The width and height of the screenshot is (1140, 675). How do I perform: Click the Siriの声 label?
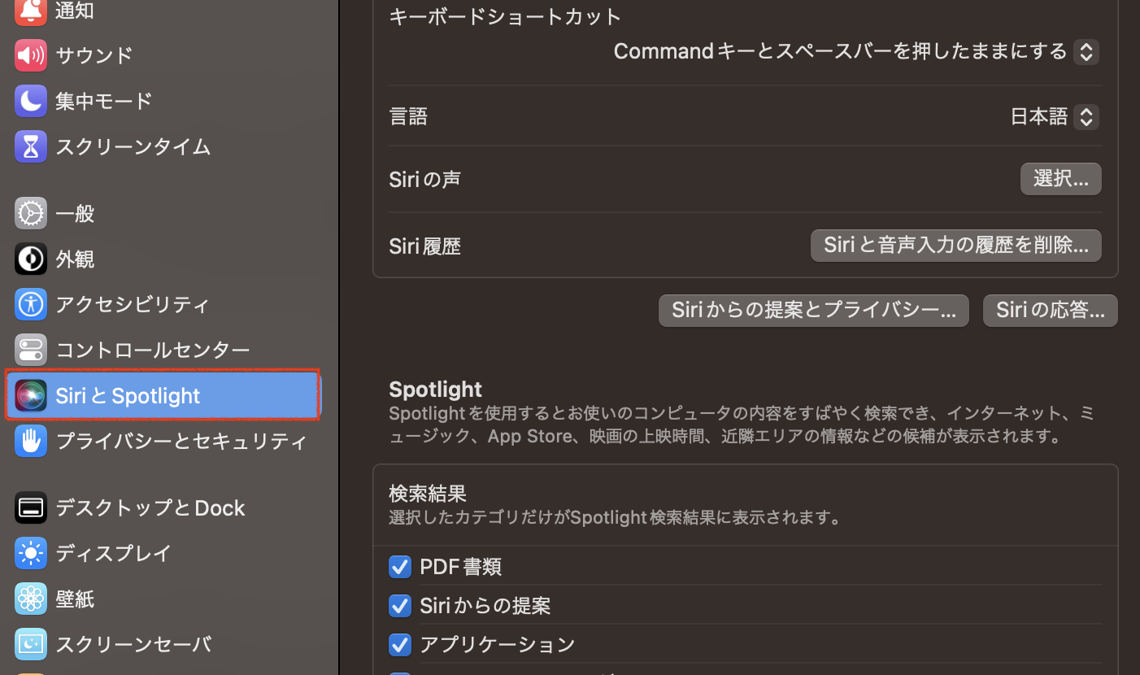[425, 179]
